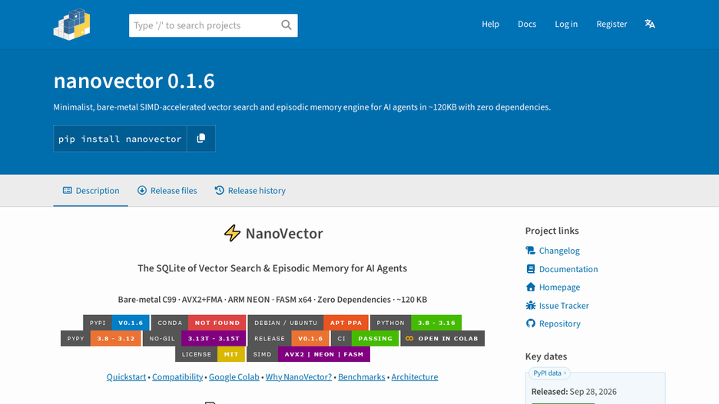Click the lightning bolt NanoVector logo
The height and width of the screenshot is (404, 719).
pyautogui.click(x=232, y=233)
